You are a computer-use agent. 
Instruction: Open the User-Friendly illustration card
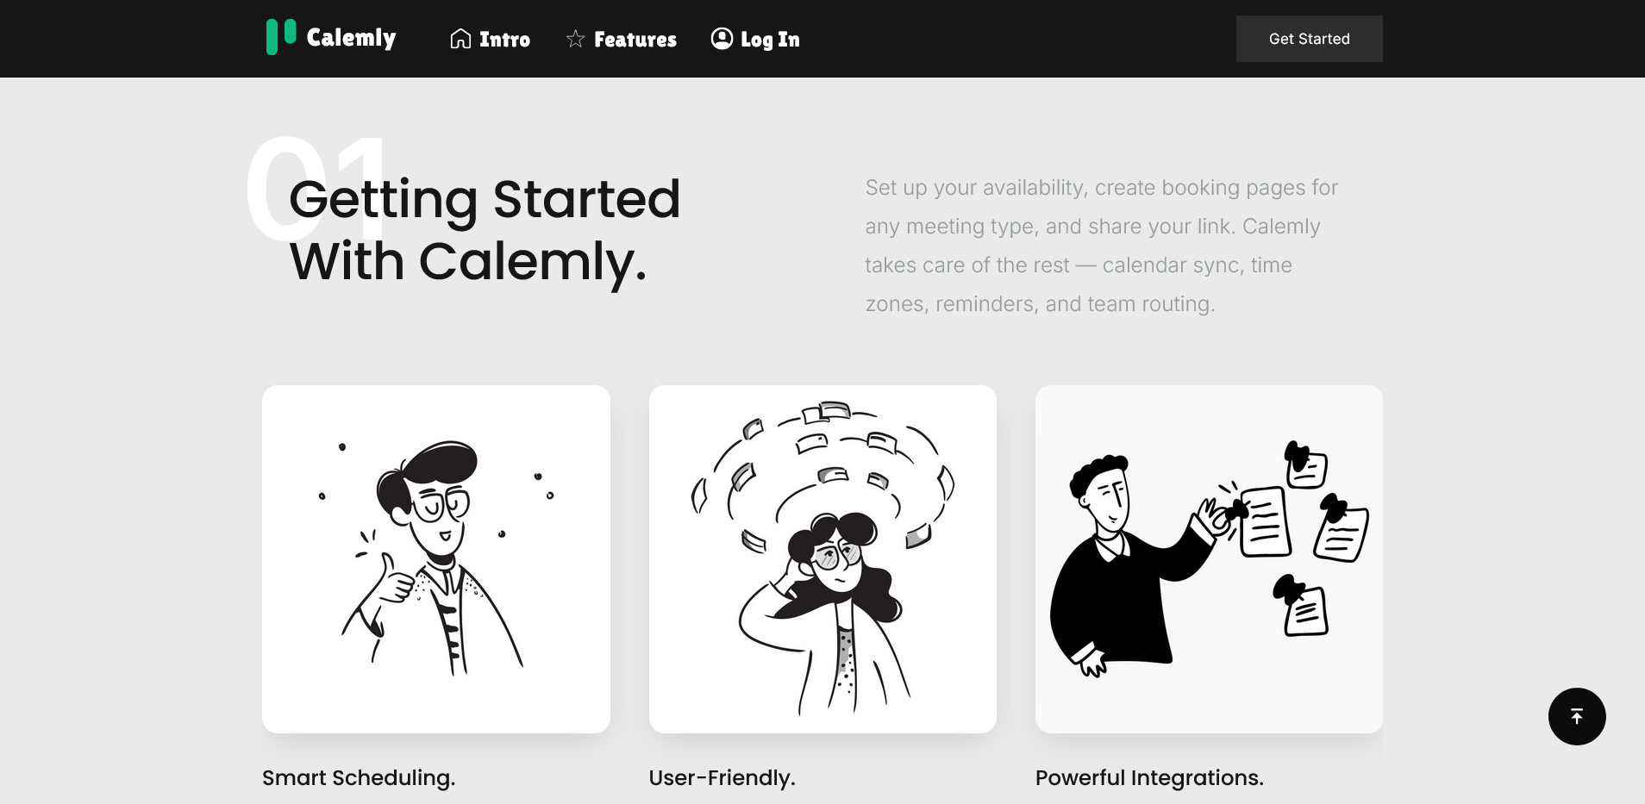click(x=822, y=558)
